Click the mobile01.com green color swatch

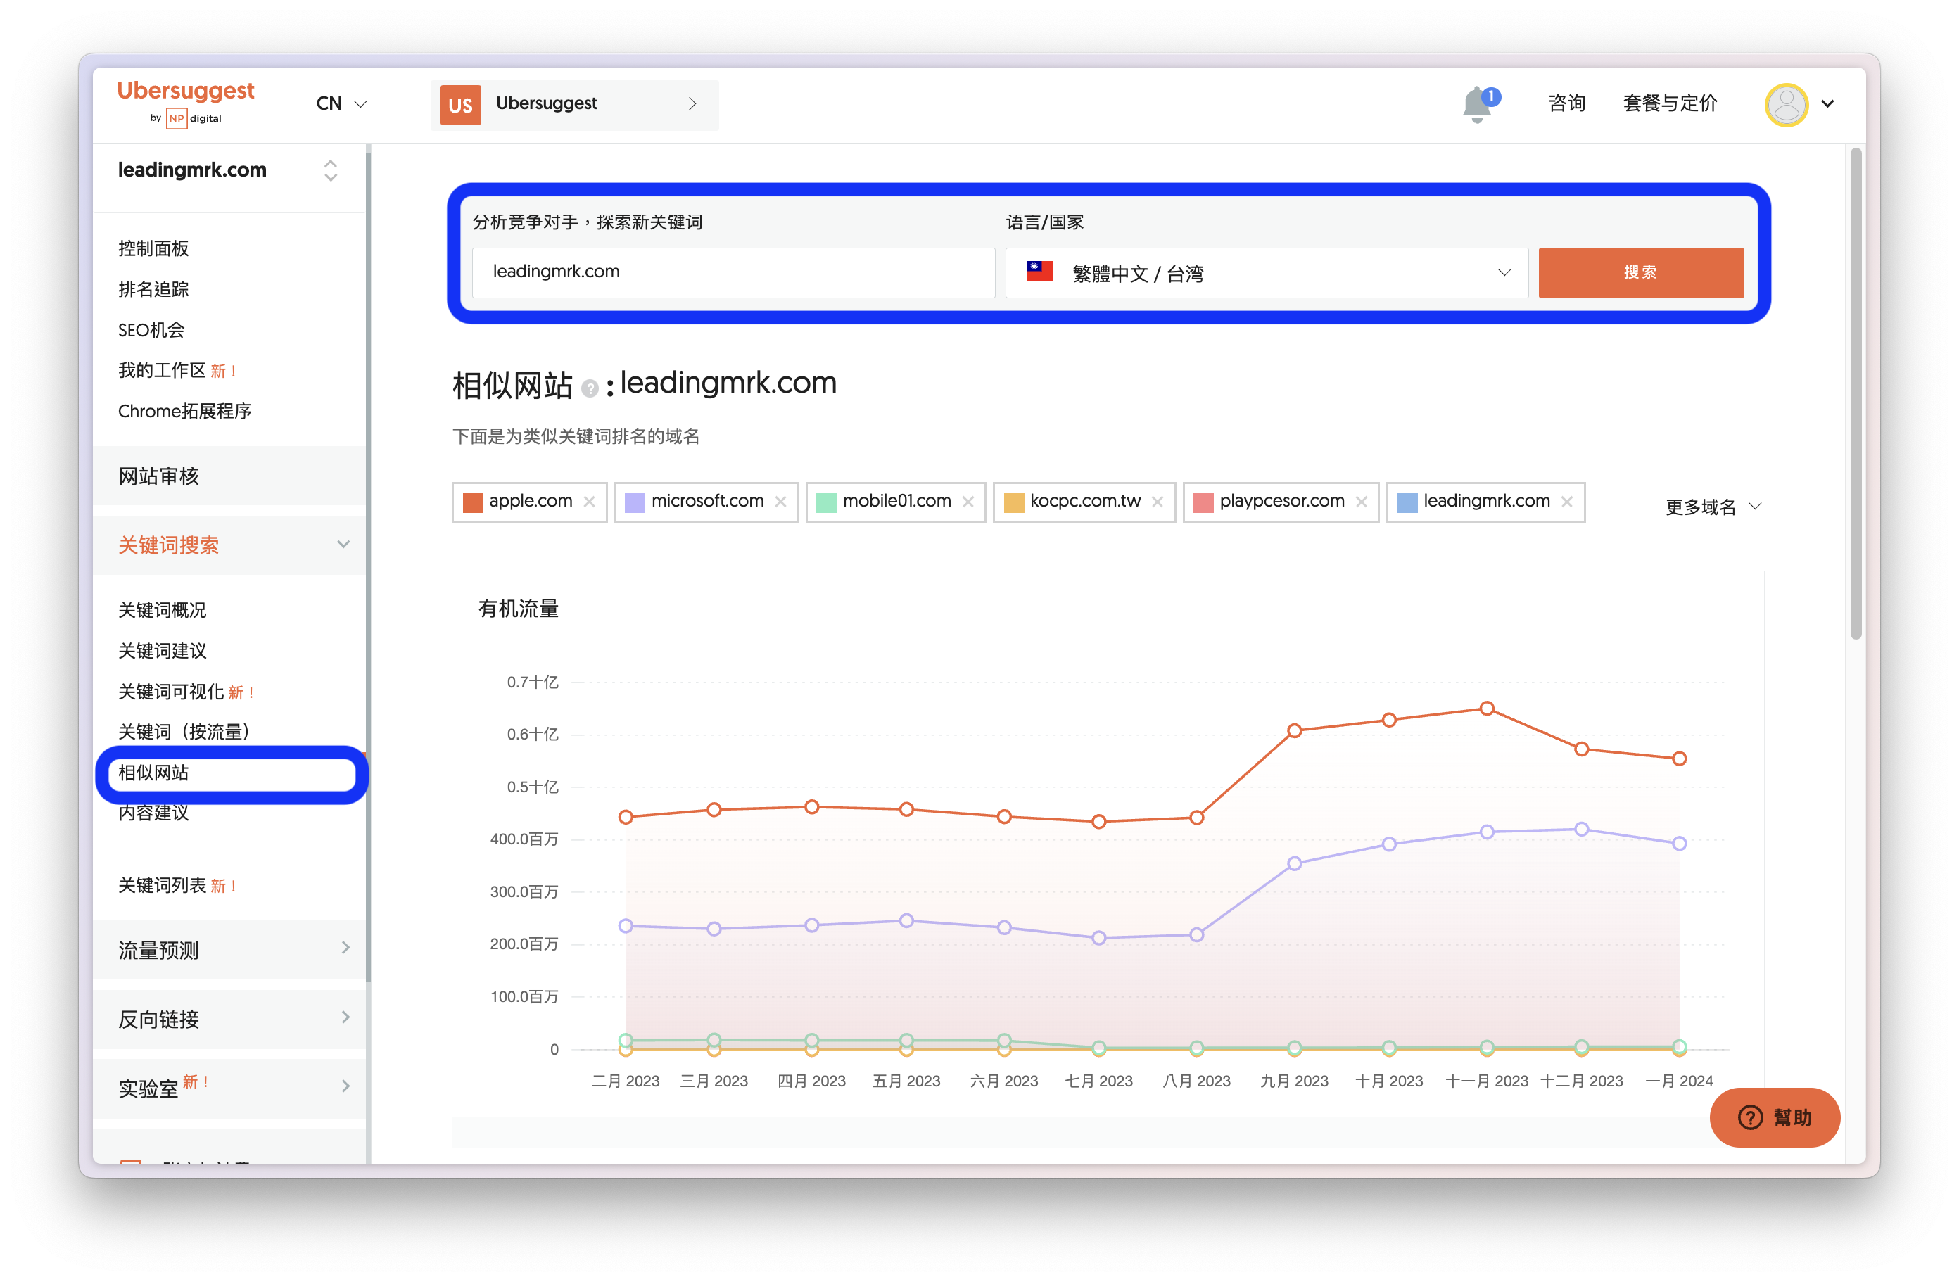pos(825,502)
